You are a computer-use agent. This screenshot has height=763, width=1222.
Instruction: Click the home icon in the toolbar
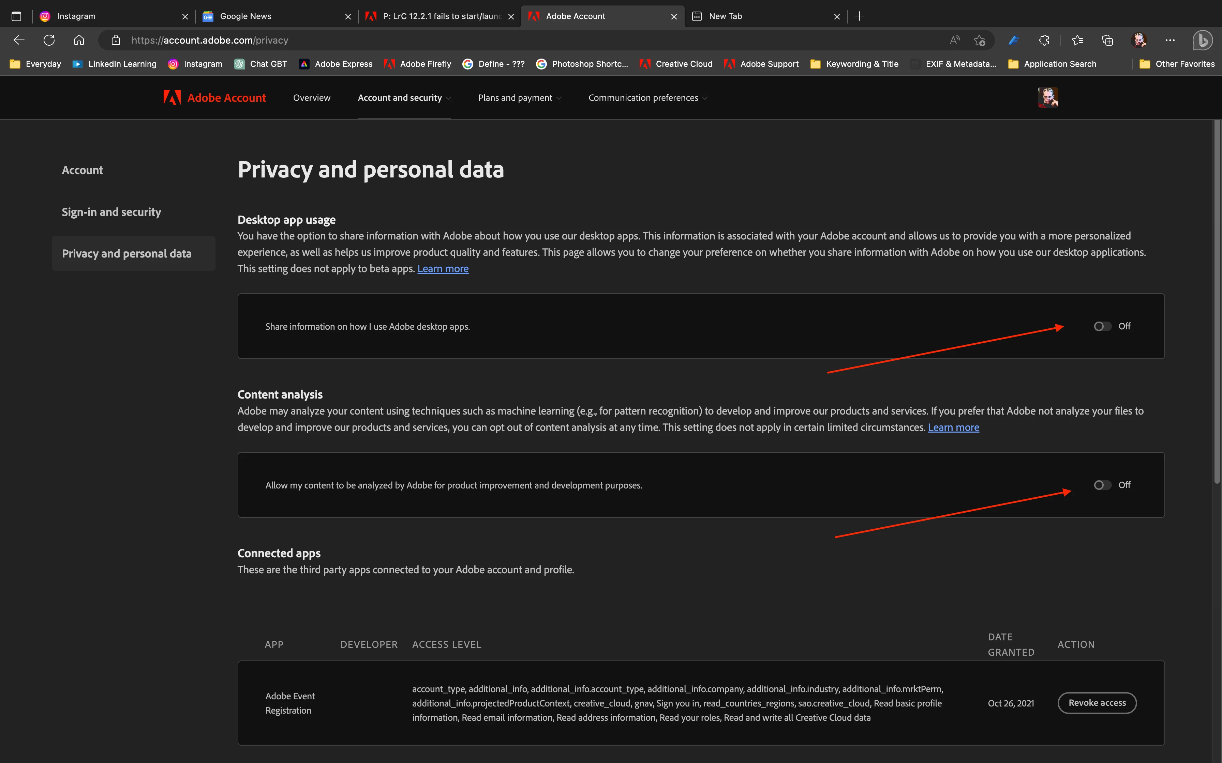[79, 41]
